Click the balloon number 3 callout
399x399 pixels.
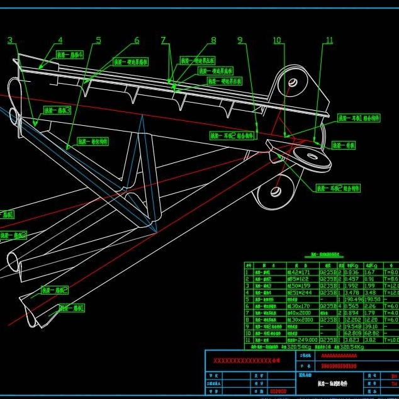pos(9,41)
